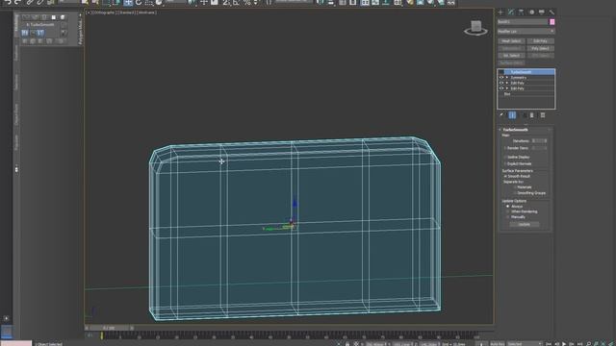This screenshot has height=346, width=616.
Task: Click the Undo arrow icon
Action: tap(8, 2)
